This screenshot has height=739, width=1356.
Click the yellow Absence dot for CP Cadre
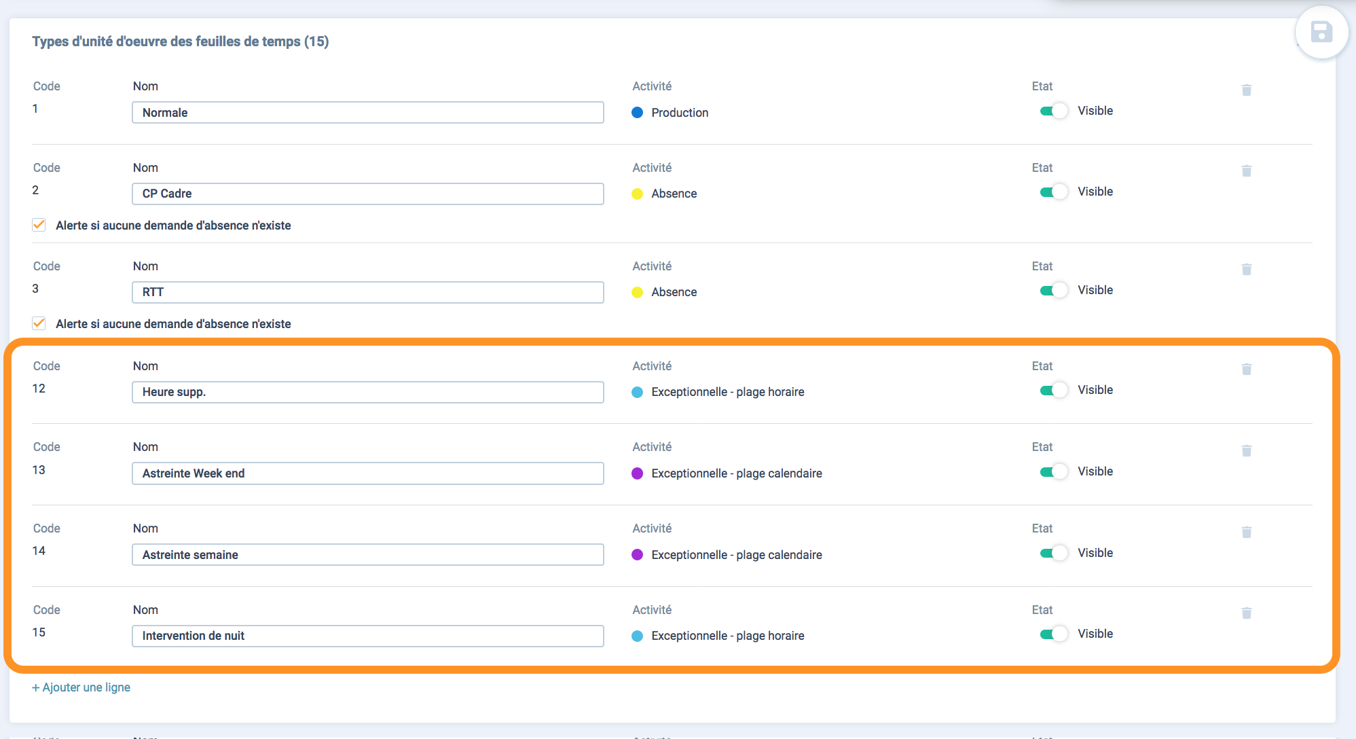coord(637,194)
